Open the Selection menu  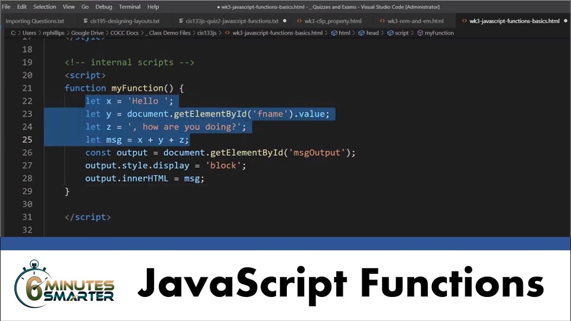click(45, 7)
